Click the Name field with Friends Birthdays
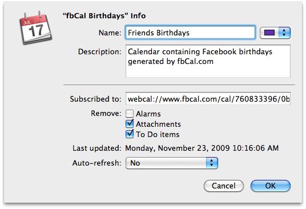Image resolution: width=306 pixels, height=209 pixels. (x=190, y=33)
